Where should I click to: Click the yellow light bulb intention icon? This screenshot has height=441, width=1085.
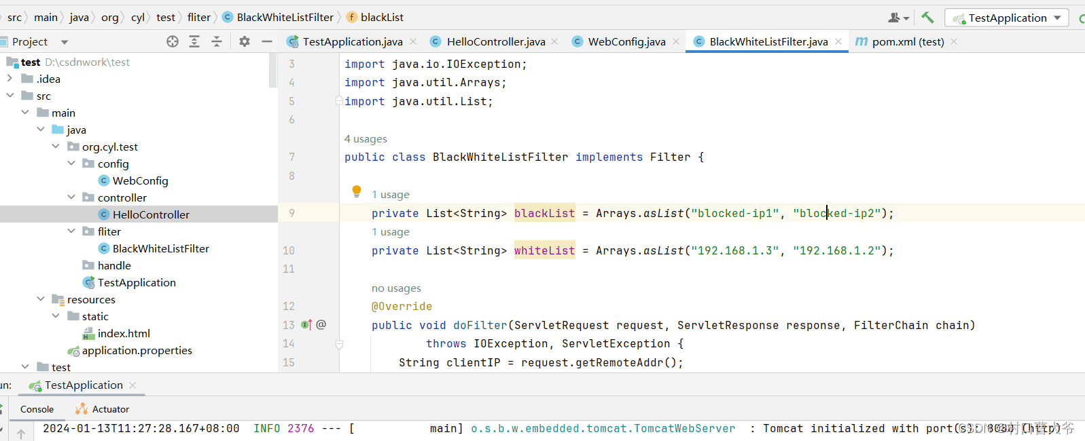[357, 191]
